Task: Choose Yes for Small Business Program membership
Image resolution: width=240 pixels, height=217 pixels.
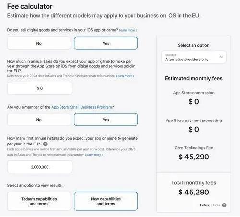Action: 106,120
